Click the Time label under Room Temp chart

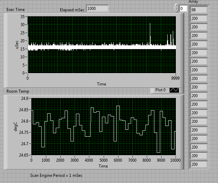pos(103,166)
